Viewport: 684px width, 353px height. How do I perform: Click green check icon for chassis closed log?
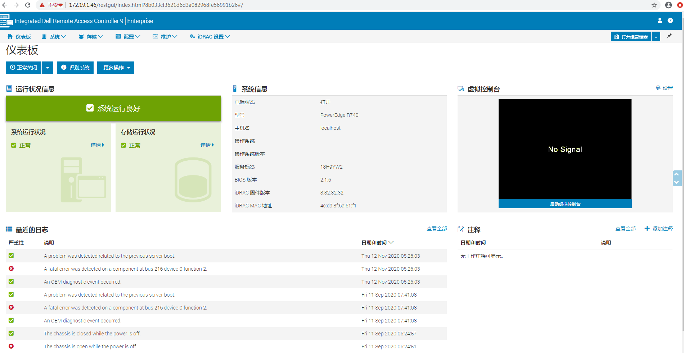[11, 333]
